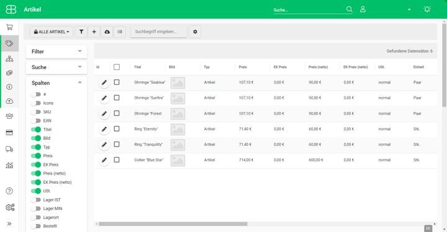Open the ALLE ARTIKEL dropdown
Viewport: 447px width, 232px height.
click(x=52, y=32)
